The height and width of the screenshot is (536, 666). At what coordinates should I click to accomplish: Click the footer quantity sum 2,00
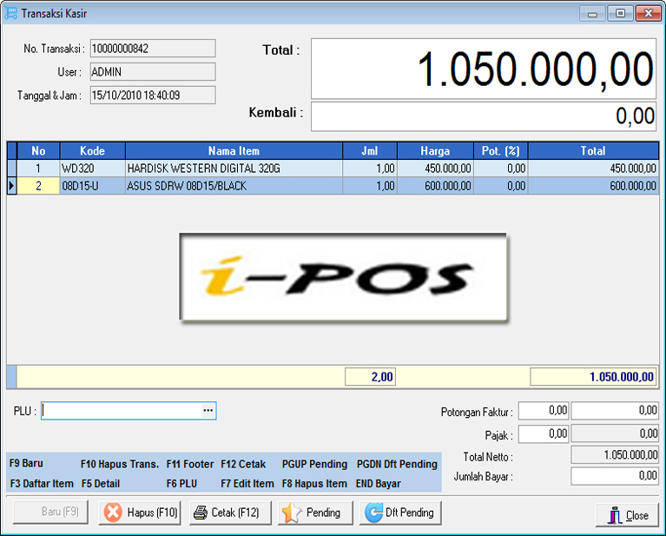[x=371, y=377]
